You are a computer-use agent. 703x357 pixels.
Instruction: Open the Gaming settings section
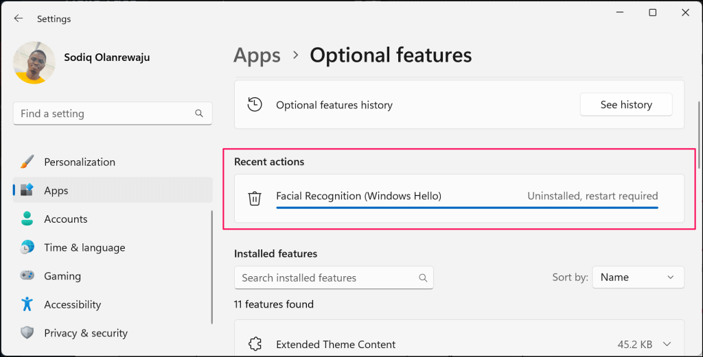click(62, 276)
